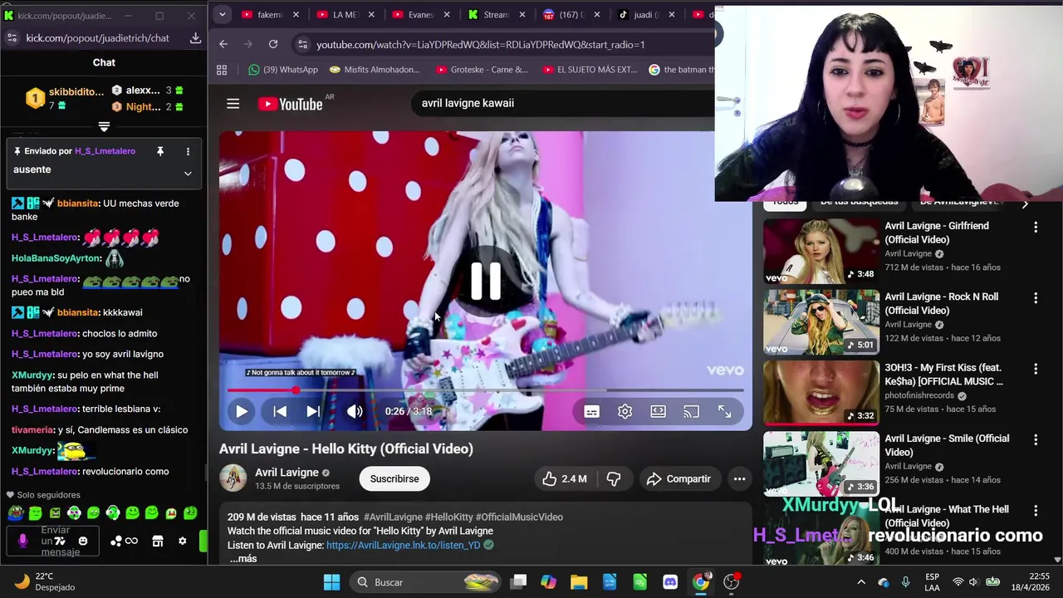Open the emoji smiley picker
The width and height of the screenshot is (1063, 598).
(x=82, y=541)
